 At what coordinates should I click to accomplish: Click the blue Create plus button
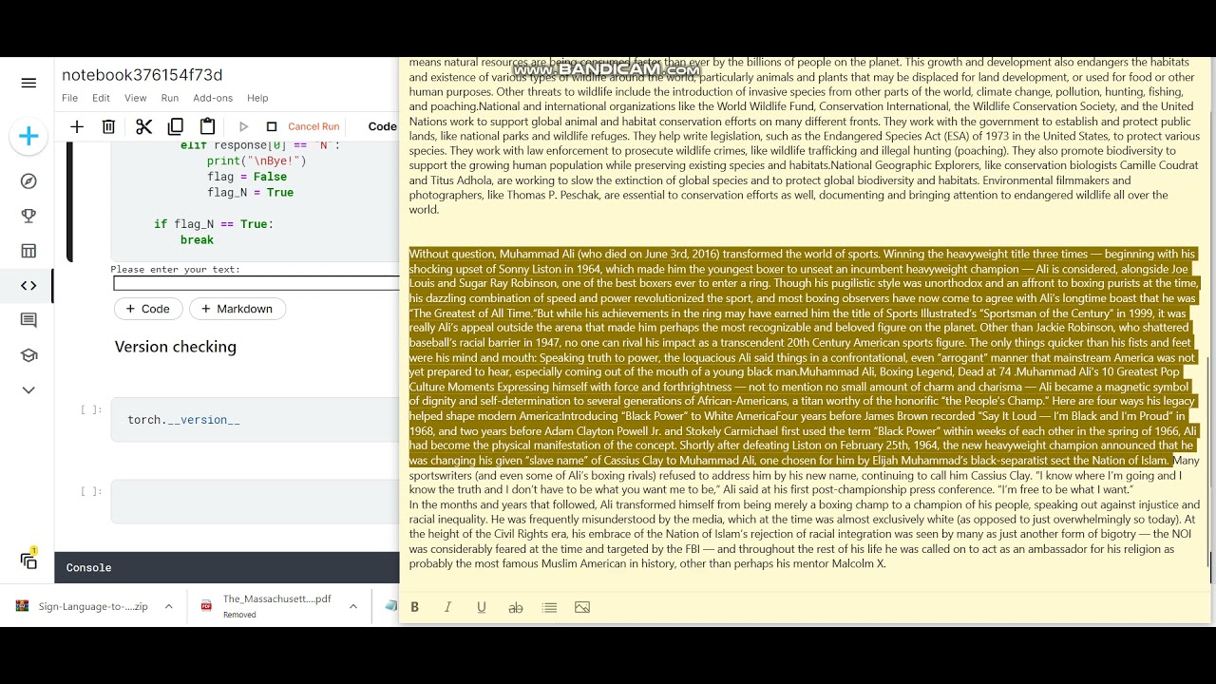pos(28,137)
